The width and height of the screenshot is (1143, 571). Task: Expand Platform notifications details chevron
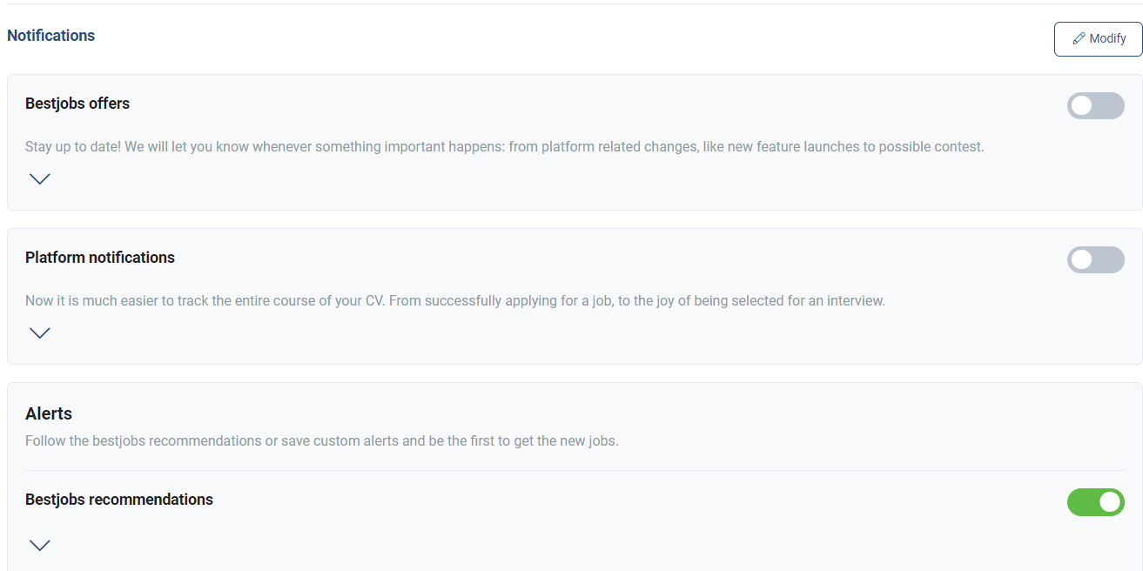[x=40, y=333]
